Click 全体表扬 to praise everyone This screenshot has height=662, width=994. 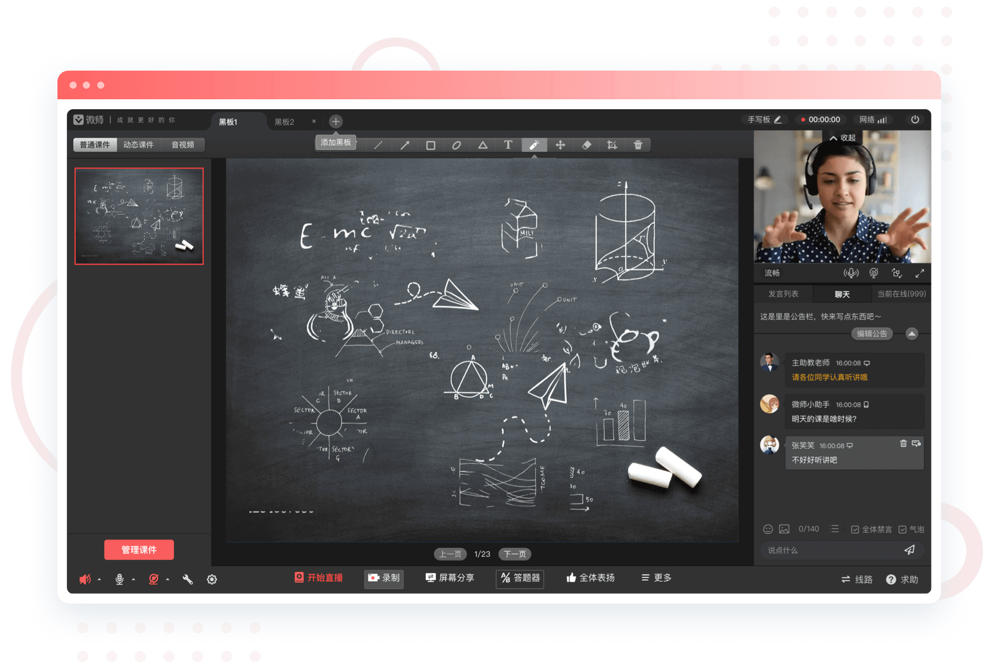(590, 578)
